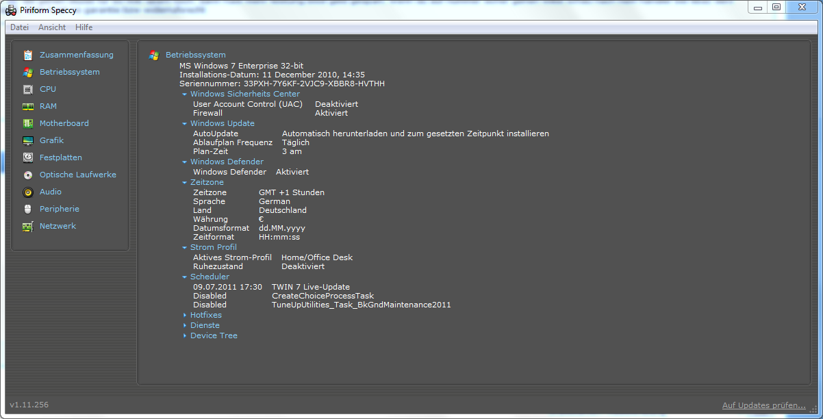Viewport: 823px width, 419px height.
Task: Open the Hilfe menu
Action: 84,27
